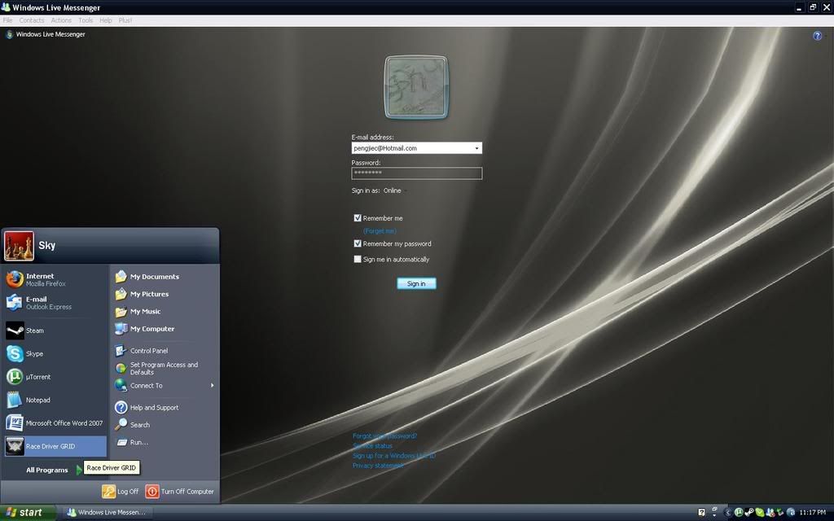This screenshot has width=834, height=521.
Task: Change the Sign in as Online status
Action: point(395,190)
